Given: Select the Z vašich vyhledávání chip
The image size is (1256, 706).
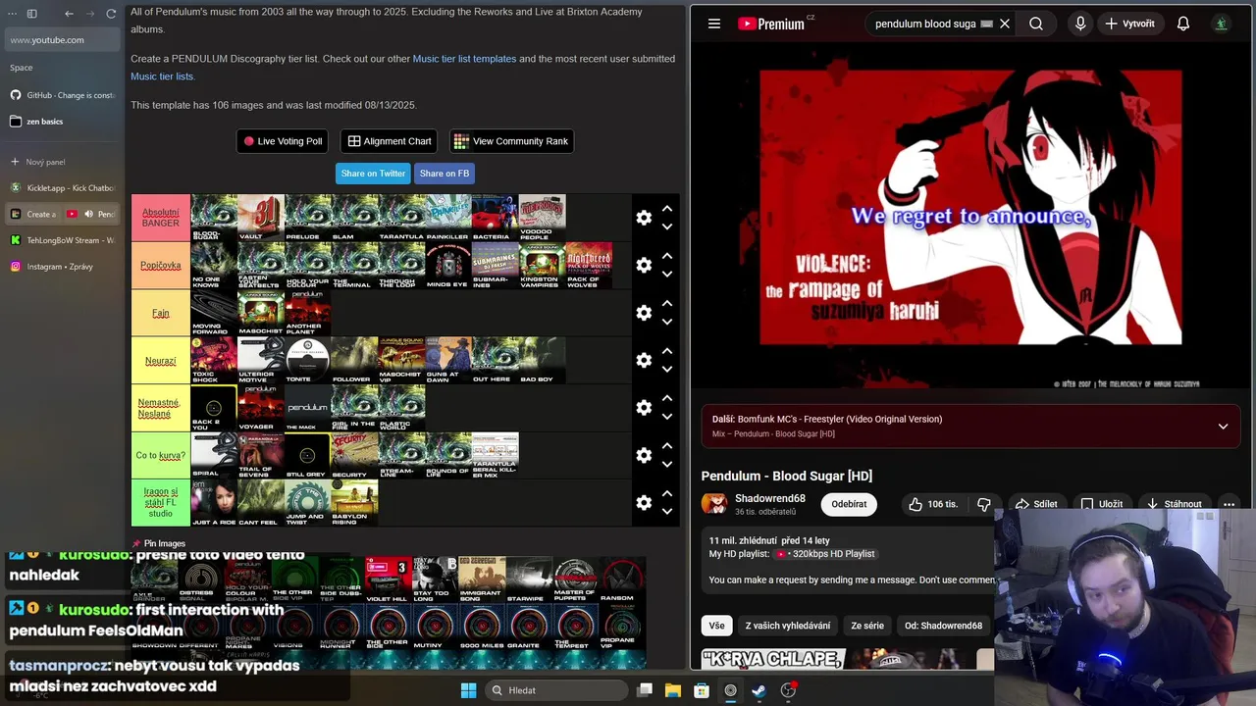Looking at the screenshot, I should point(787,626).
